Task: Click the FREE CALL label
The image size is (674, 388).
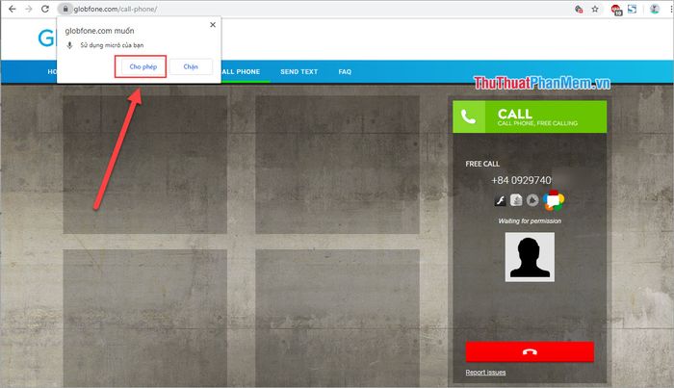Action: (482, 164)
